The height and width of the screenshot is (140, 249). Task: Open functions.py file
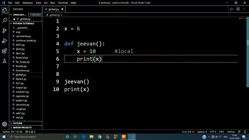pos(23,70)
